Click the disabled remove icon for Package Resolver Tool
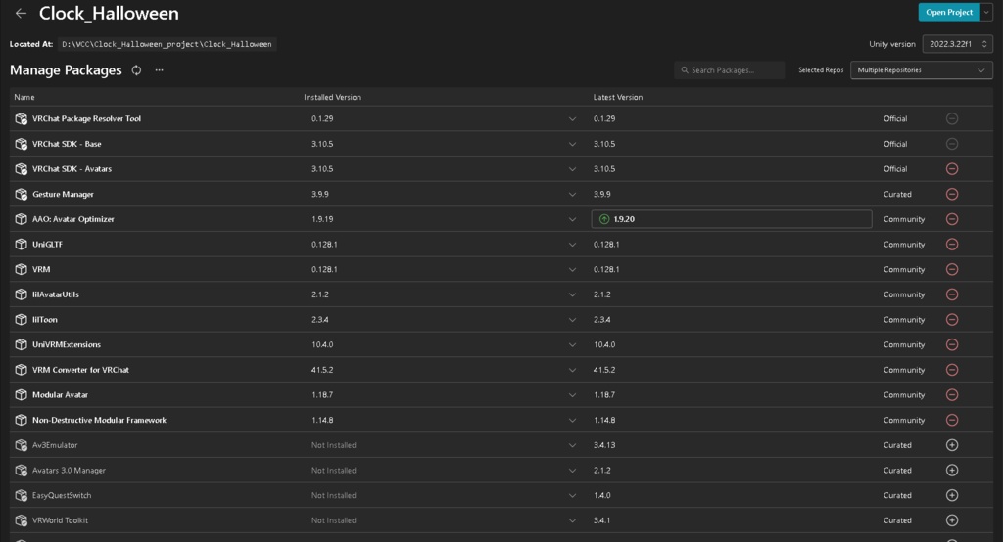Image resolution: width=1003 pixels, height=542 pixels. click(952, 119)
